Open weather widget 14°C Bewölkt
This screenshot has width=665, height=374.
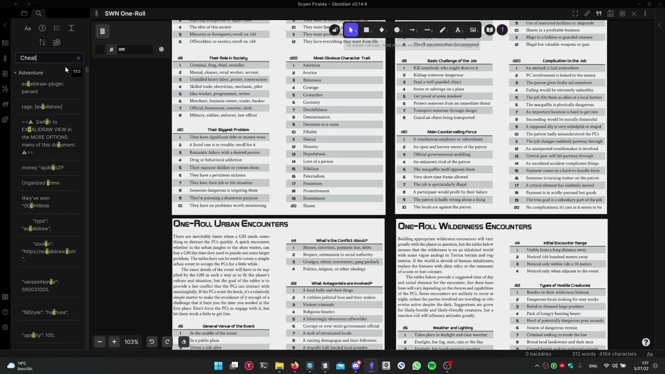pyautogui.click(x=20, y=366)
